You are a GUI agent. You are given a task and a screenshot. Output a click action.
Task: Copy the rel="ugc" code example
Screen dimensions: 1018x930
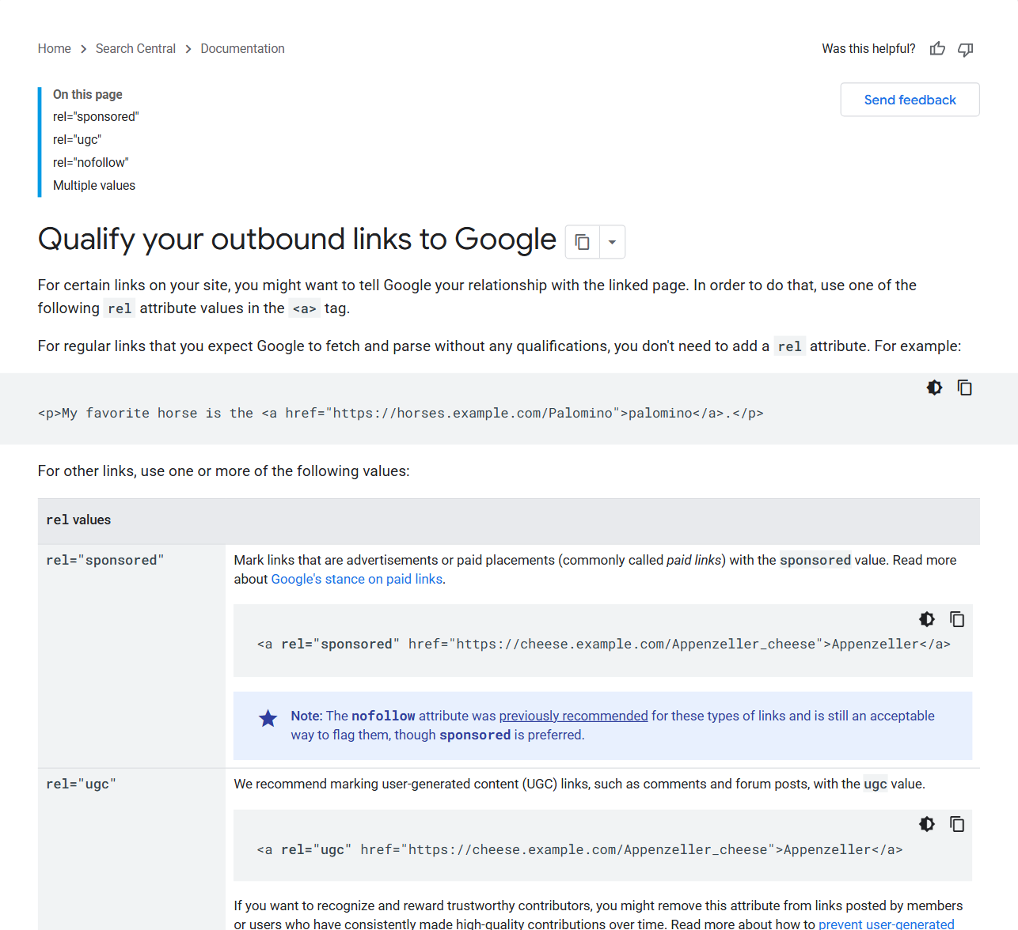coord(957,824)
